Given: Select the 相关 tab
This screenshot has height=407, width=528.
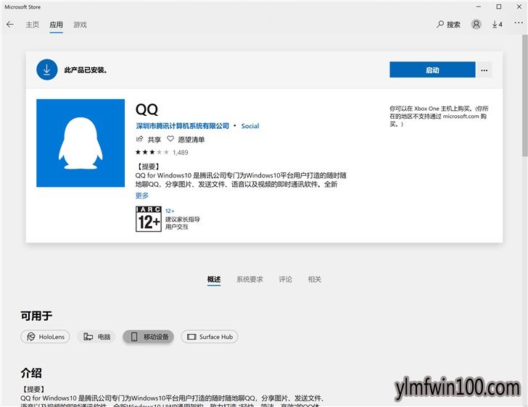Looking at the screenshot, I should coord(315,280).
